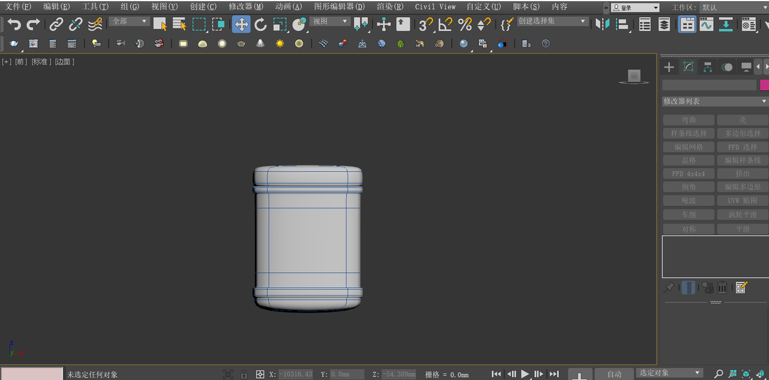Click the pink object color swatch

point(764,85)
